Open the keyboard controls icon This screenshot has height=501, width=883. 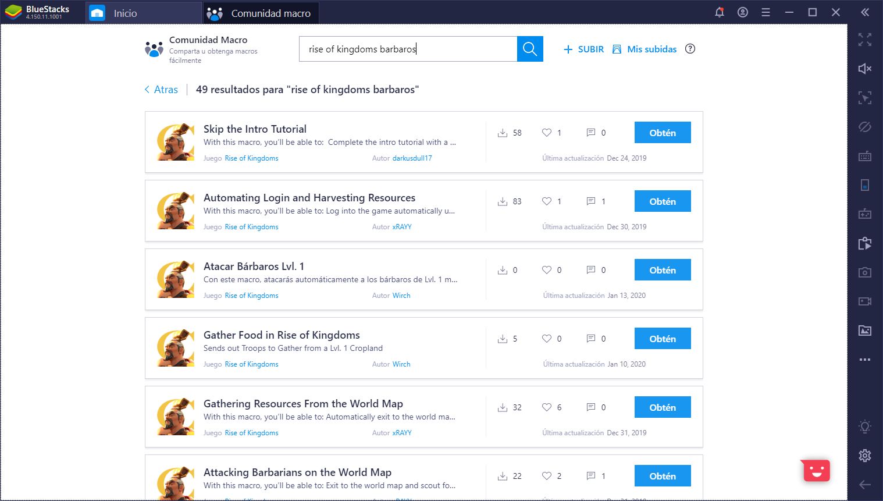click(865, 156)
